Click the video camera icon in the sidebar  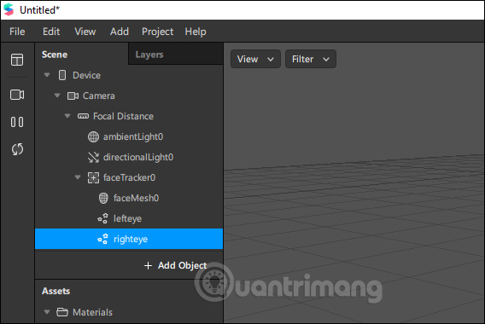17,95
